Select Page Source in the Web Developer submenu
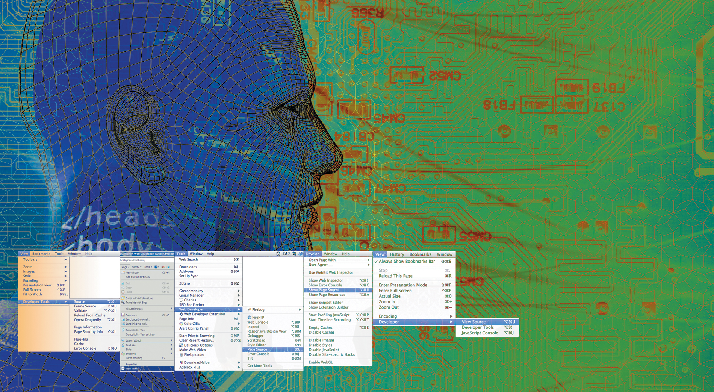 point(273,350)
